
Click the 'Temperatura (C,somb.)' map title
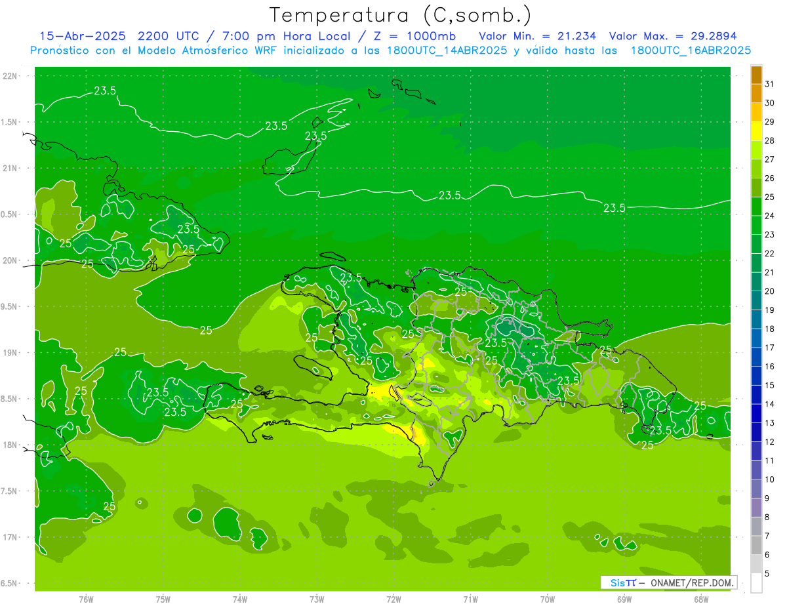click(x=401, y=15)
